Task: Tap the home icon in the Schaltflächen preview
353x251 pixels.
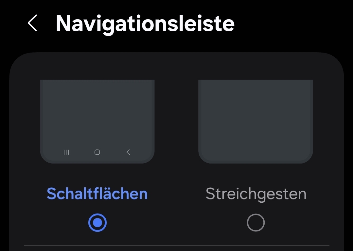Action: [97, 152]
